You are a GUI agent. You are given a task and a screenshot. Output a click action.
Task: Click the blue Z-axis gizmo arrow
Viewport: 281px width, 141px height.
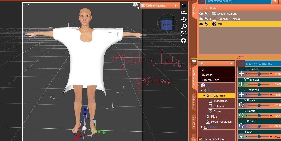[x=85, y=109]
